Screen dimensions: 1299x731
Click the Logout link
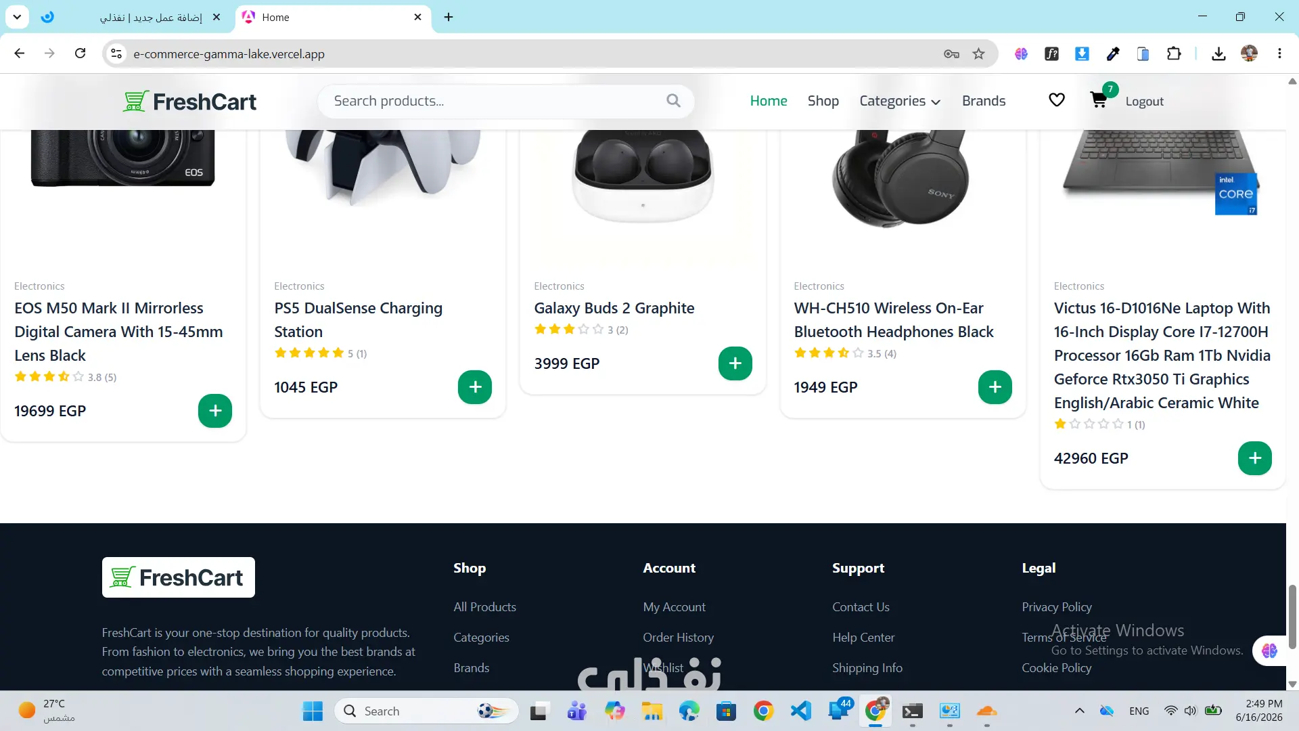pos(1145,102)
